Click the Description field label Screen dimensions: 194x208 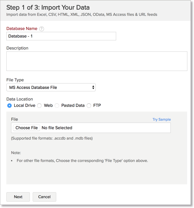pyautogui.click(x=17, y=48)
